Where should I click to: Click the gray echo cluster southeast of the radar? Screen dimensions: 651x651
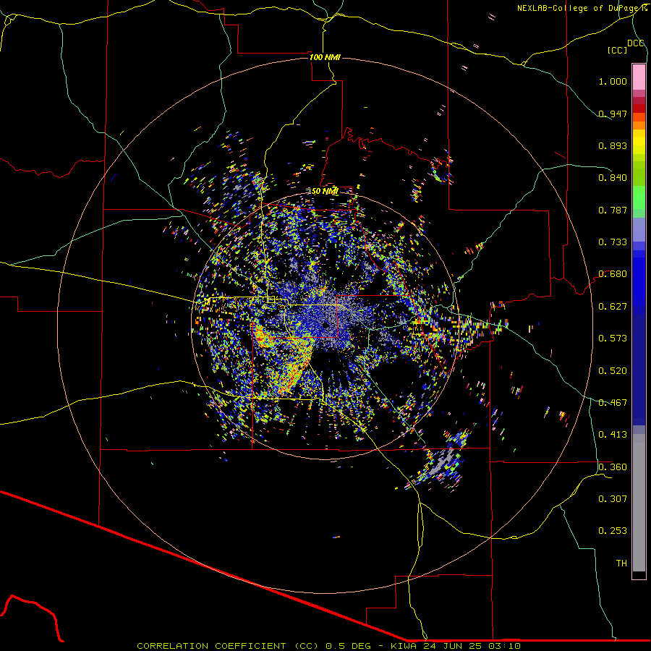click(442, 461)
